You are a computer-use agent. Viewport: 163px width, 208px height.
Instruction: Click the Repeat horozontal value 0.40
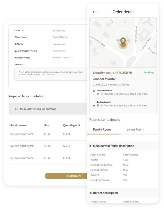pos(126,165)
